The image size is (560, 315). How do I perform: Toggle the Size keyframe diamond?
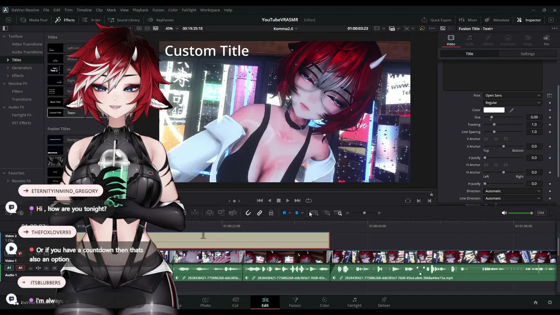(550, 117)
